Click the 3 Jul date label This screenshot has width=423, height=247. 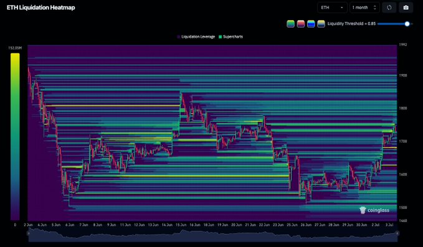389,225
